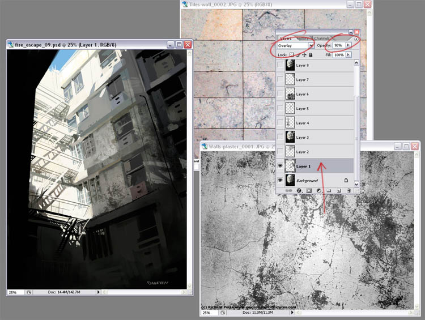This screenshot has height=320, width=425.
Task: Click the delete layer trash icon
Action: coord(348,191)
